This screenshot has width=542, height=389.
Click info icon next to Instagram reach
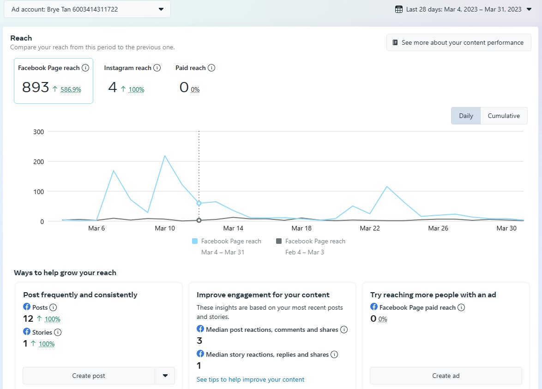tap(157, 68)
